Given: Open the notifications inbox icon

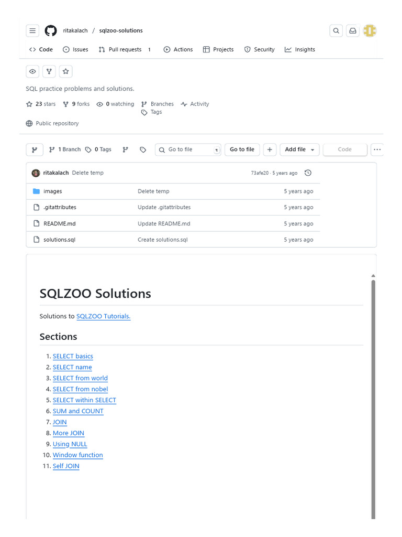Looking at the screenshot, I should click(x=353, y=31).
